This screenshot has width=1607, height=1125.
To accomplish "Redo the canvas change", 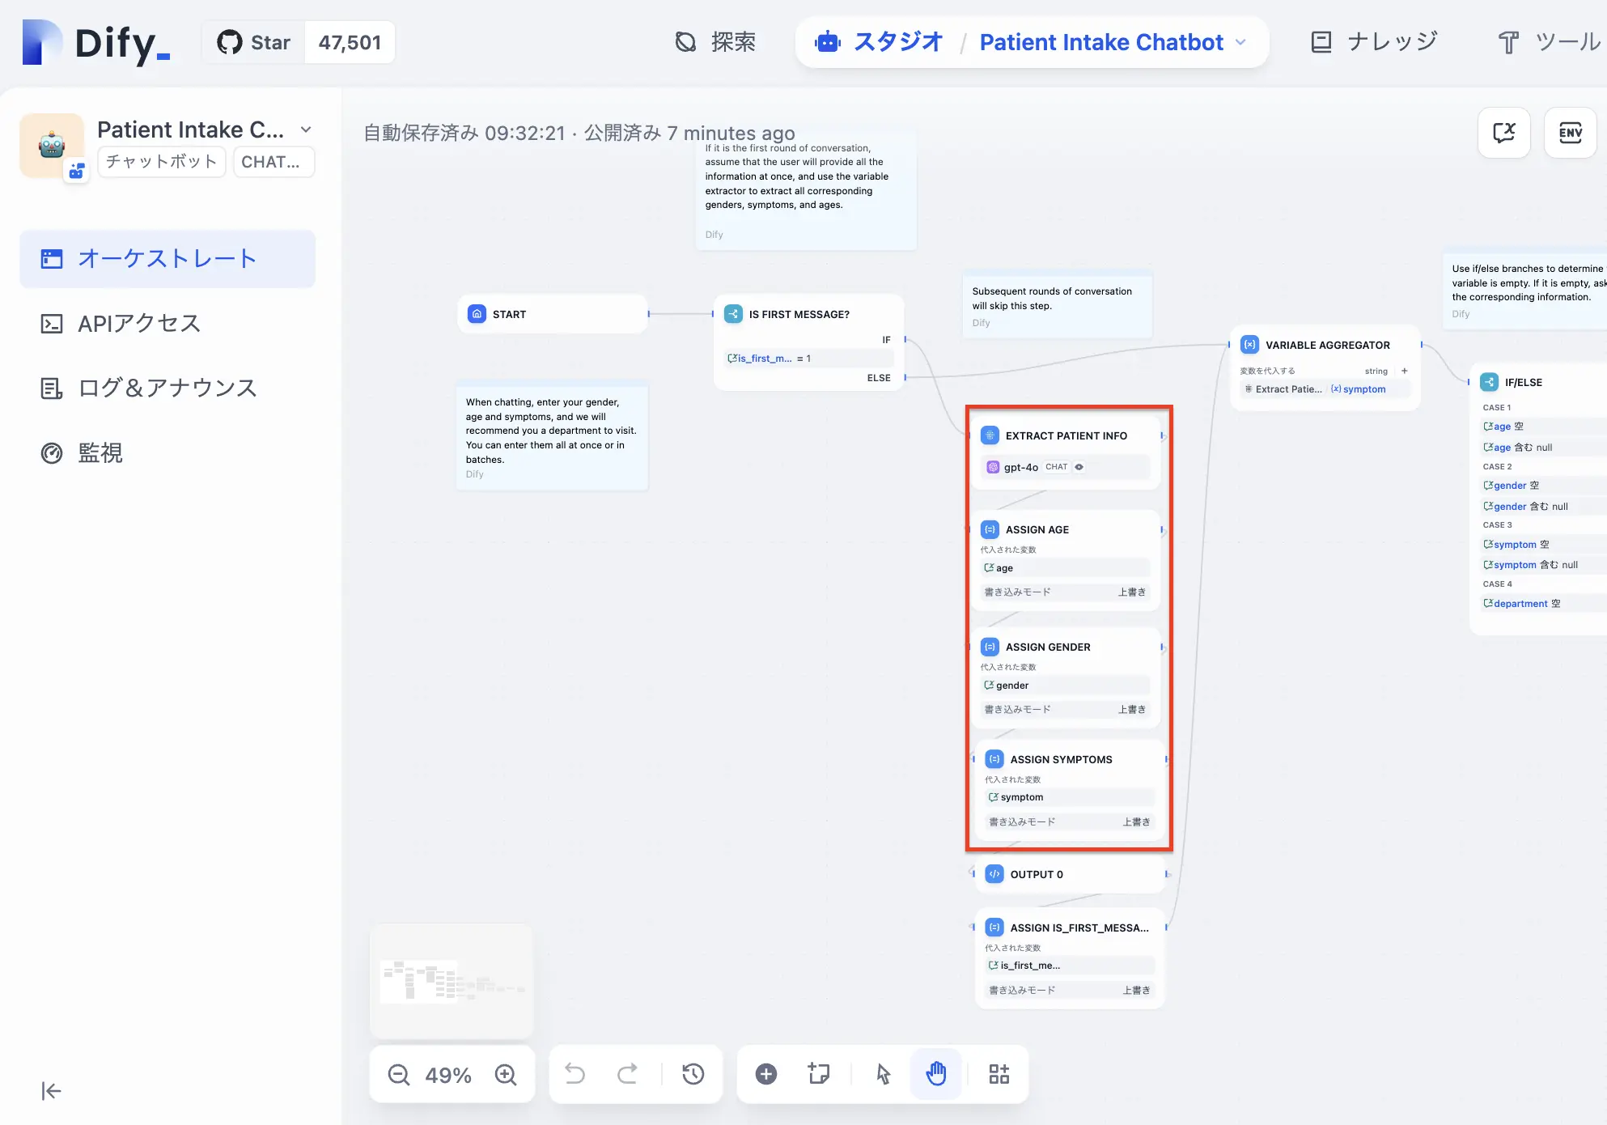I will pos(627,1074).
